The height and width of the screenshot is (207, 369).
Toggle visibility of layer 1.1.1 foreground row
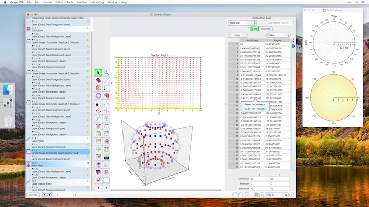[x=88, y=21]
